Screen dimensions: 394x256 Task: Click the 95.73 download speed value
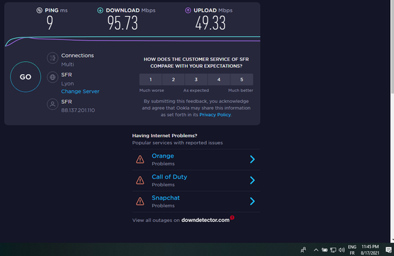click(x=123, y=23)
